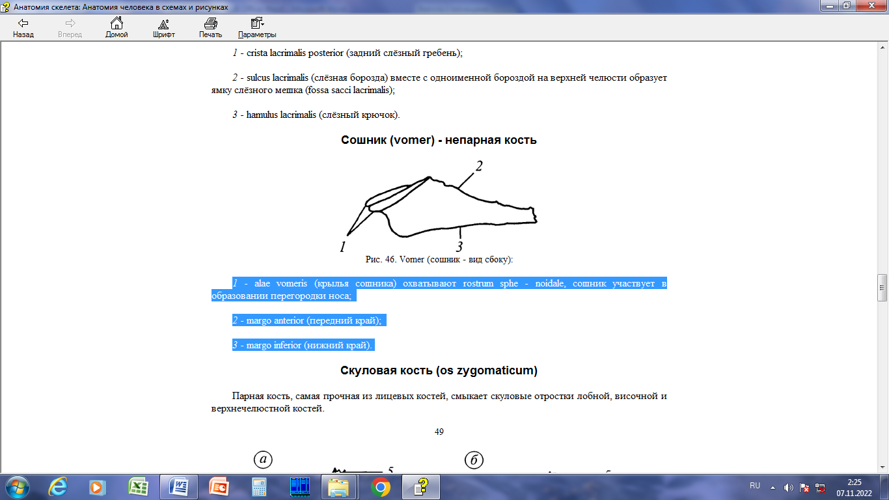Click the heading Сошник (vomer) - непарная кость
889x500 pixels.
439,140
